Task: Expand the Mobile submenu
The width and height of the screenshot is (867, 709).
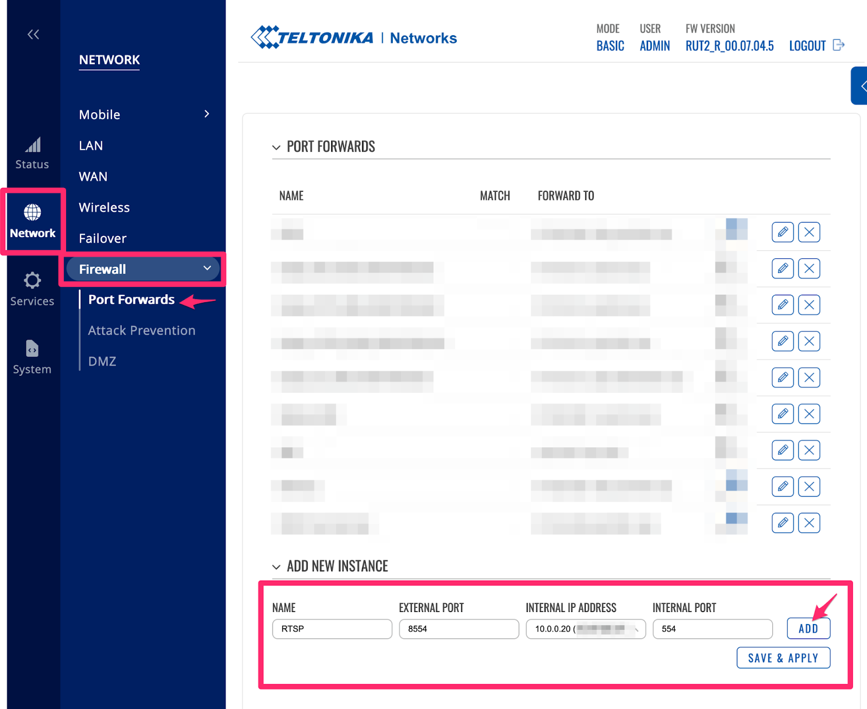Action: tap(206, 114)
